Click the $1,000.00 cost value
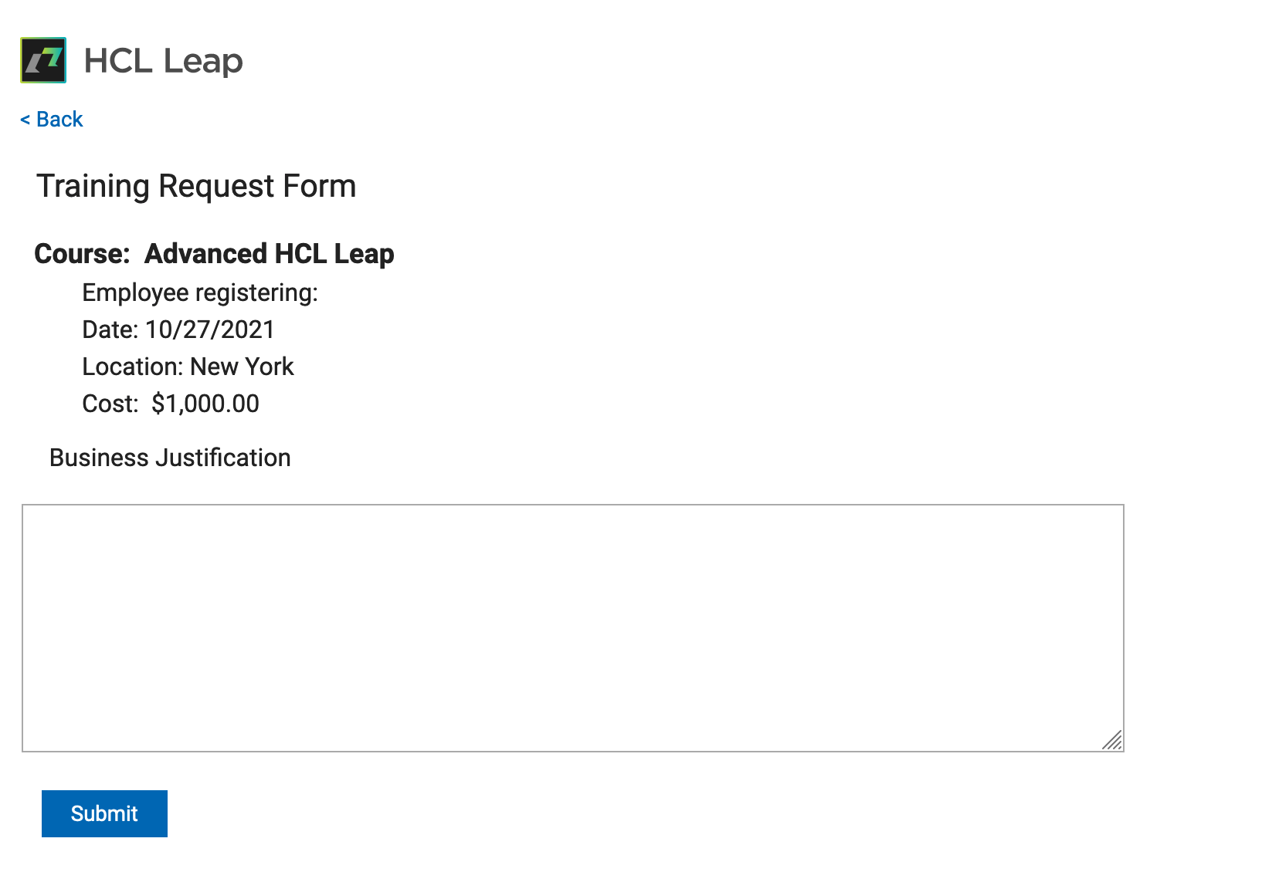This screenshot has height=889, width=1262. (x=205, y=404)
